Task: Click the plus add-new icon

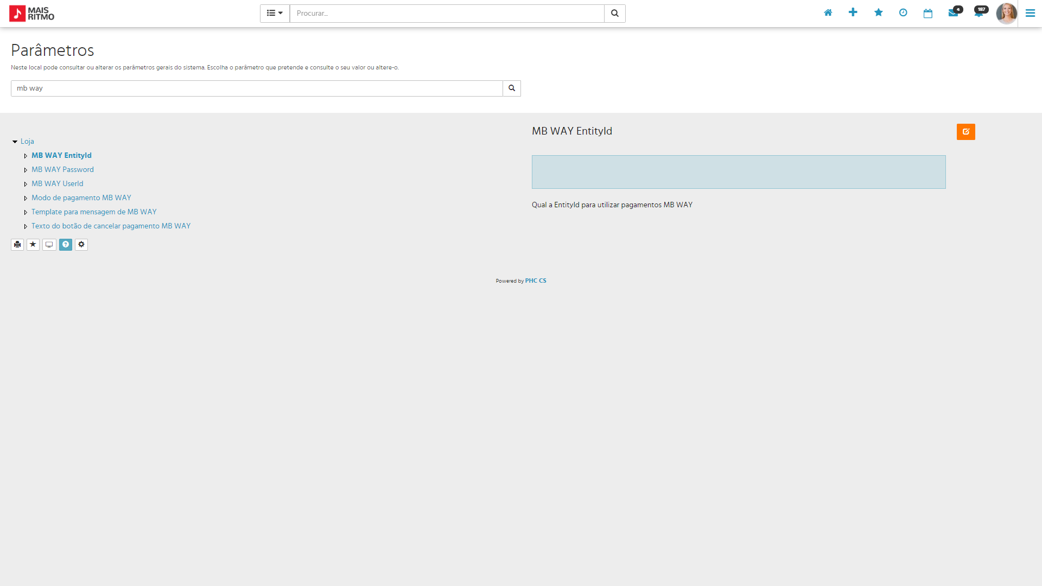Action: click(853, 12)
